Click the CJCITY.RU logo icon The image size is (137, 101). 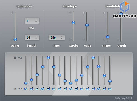click(x=125, y=6)
